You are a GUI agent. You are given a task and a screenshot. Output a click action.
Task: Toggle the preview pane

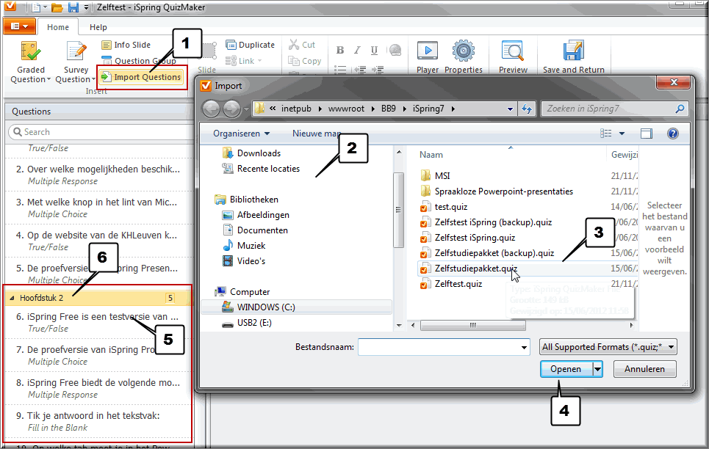[x=647, y=134]
